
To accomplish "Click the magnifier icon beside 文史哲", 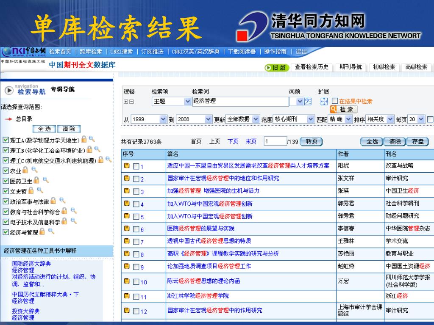I will pos(40,190).
